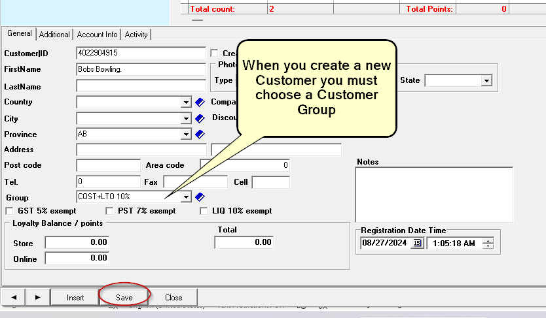The width and height of the screenshot is (546, 318).
Task: Click the Total count value 2
Action: (x=272, y=9)
